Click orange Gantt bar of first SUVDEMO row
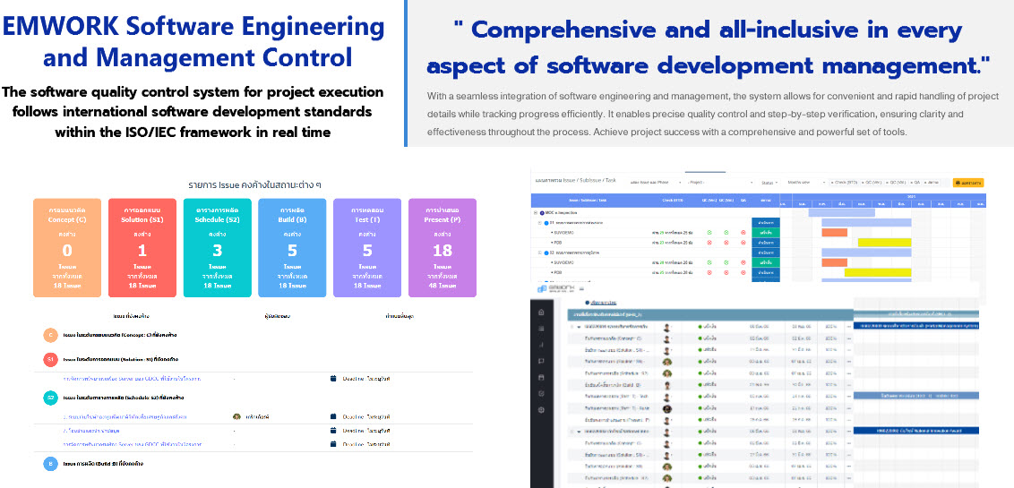The height and width of the screenshot is (488, 1014). [x=834, y=232]
